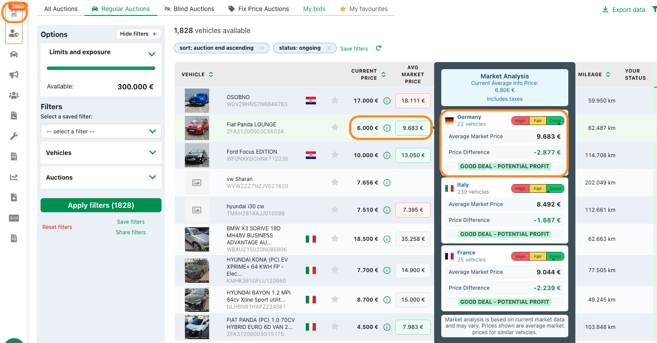Click the refresh icon beside Save filters

[x=378, y=48]
